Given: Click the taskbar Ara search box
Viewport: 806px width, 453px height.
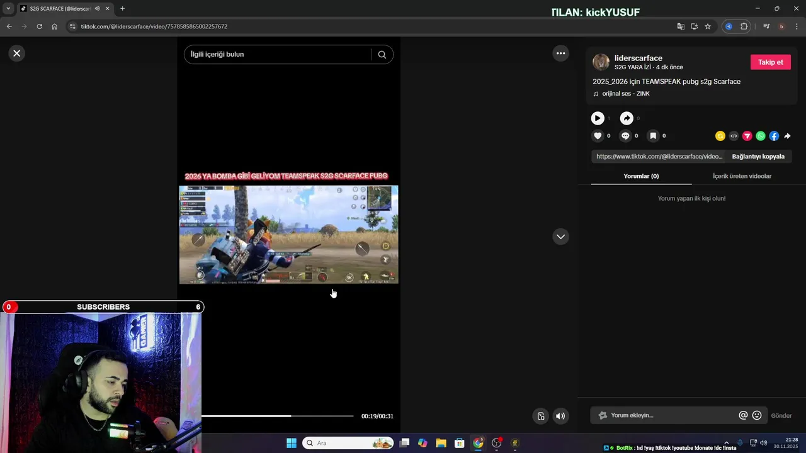Looking at the screenshot, I should click(x=348, y=443).
